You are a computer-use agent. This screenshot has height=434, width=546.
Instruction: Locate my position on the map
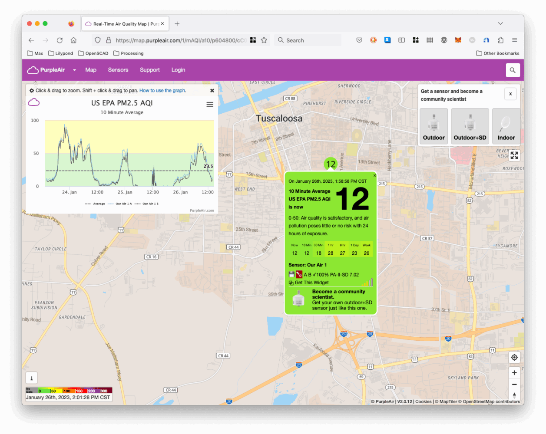click(x=514, y=357)
